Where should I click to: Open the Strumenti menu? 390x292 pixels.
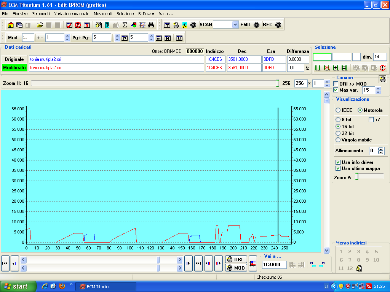click(x=41, y=14)
